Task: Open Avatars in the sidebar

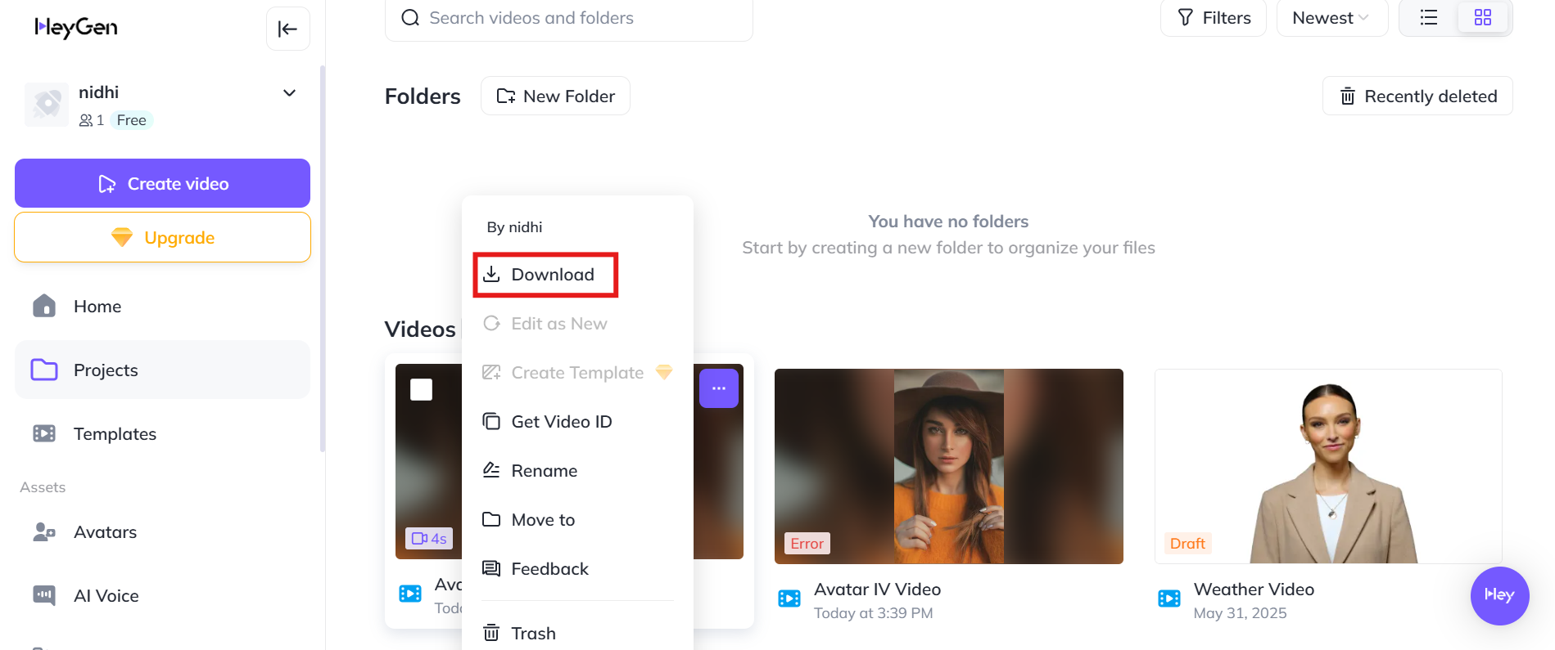Action: point(162,531)
